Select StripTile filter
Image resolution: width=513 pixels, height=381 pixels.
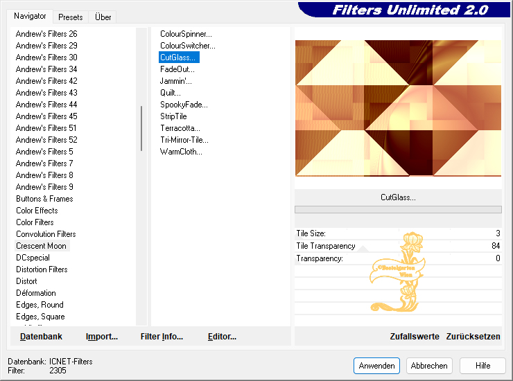[173, 116]
